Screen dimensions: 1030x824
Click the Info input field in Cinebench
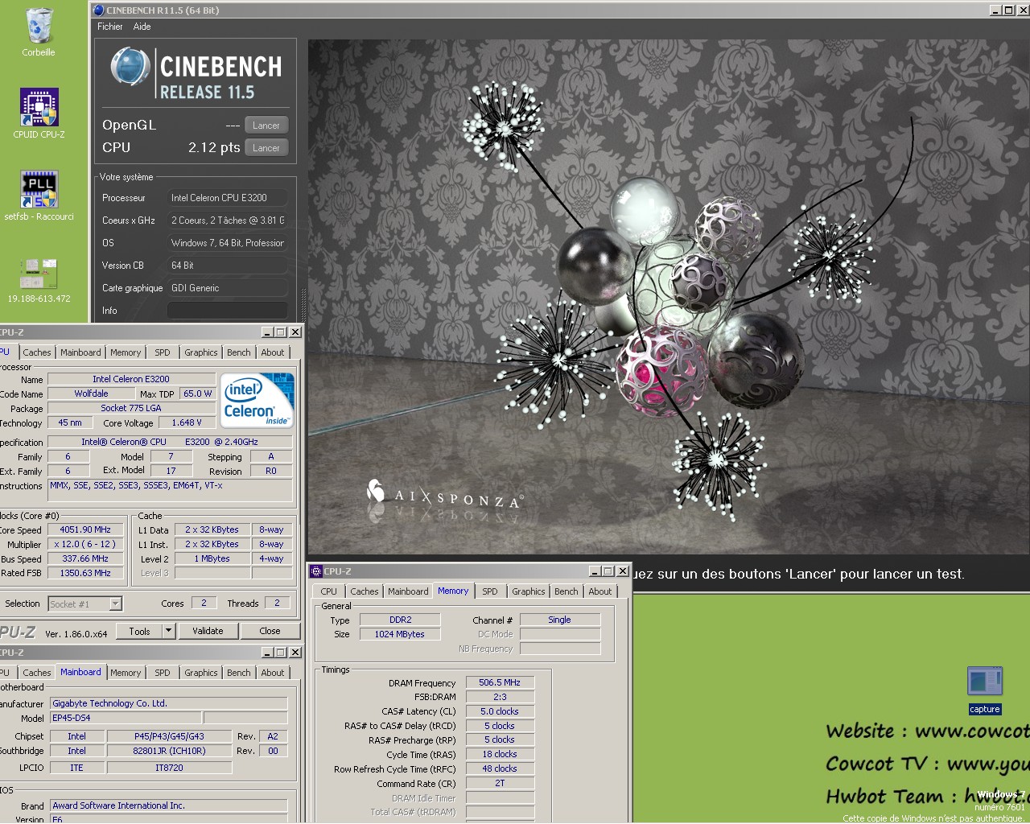tap(228, 311)
